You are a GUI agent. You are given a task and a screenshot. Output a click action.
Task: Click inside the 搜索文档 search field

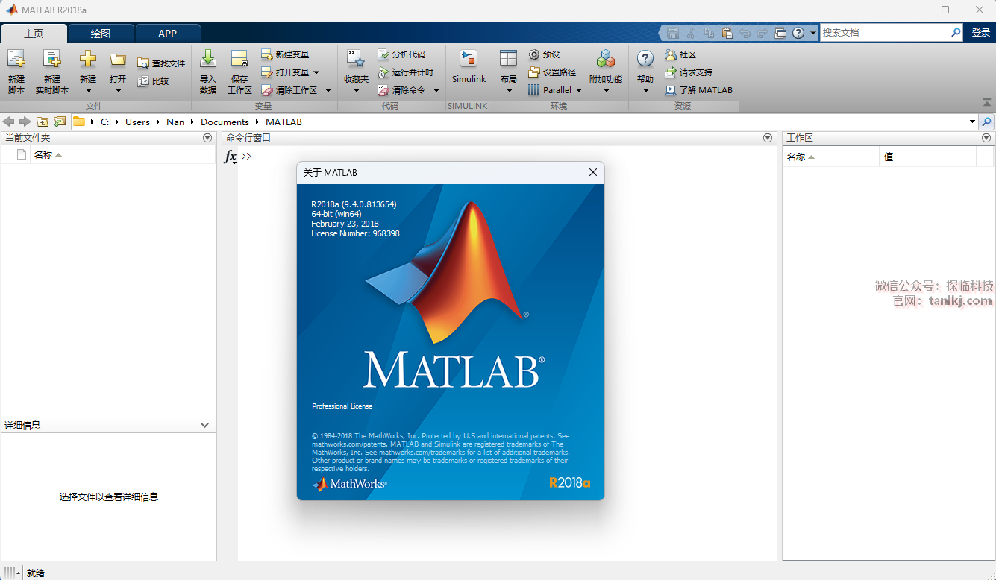coord(884,33)
